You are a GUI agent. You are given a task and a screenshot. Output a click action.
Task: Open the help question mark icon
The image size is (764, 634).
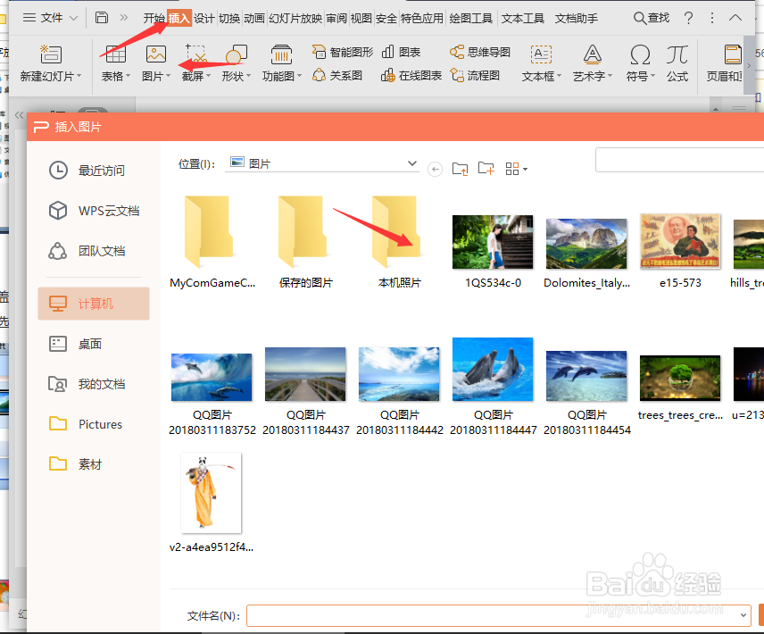click(688, 18)
